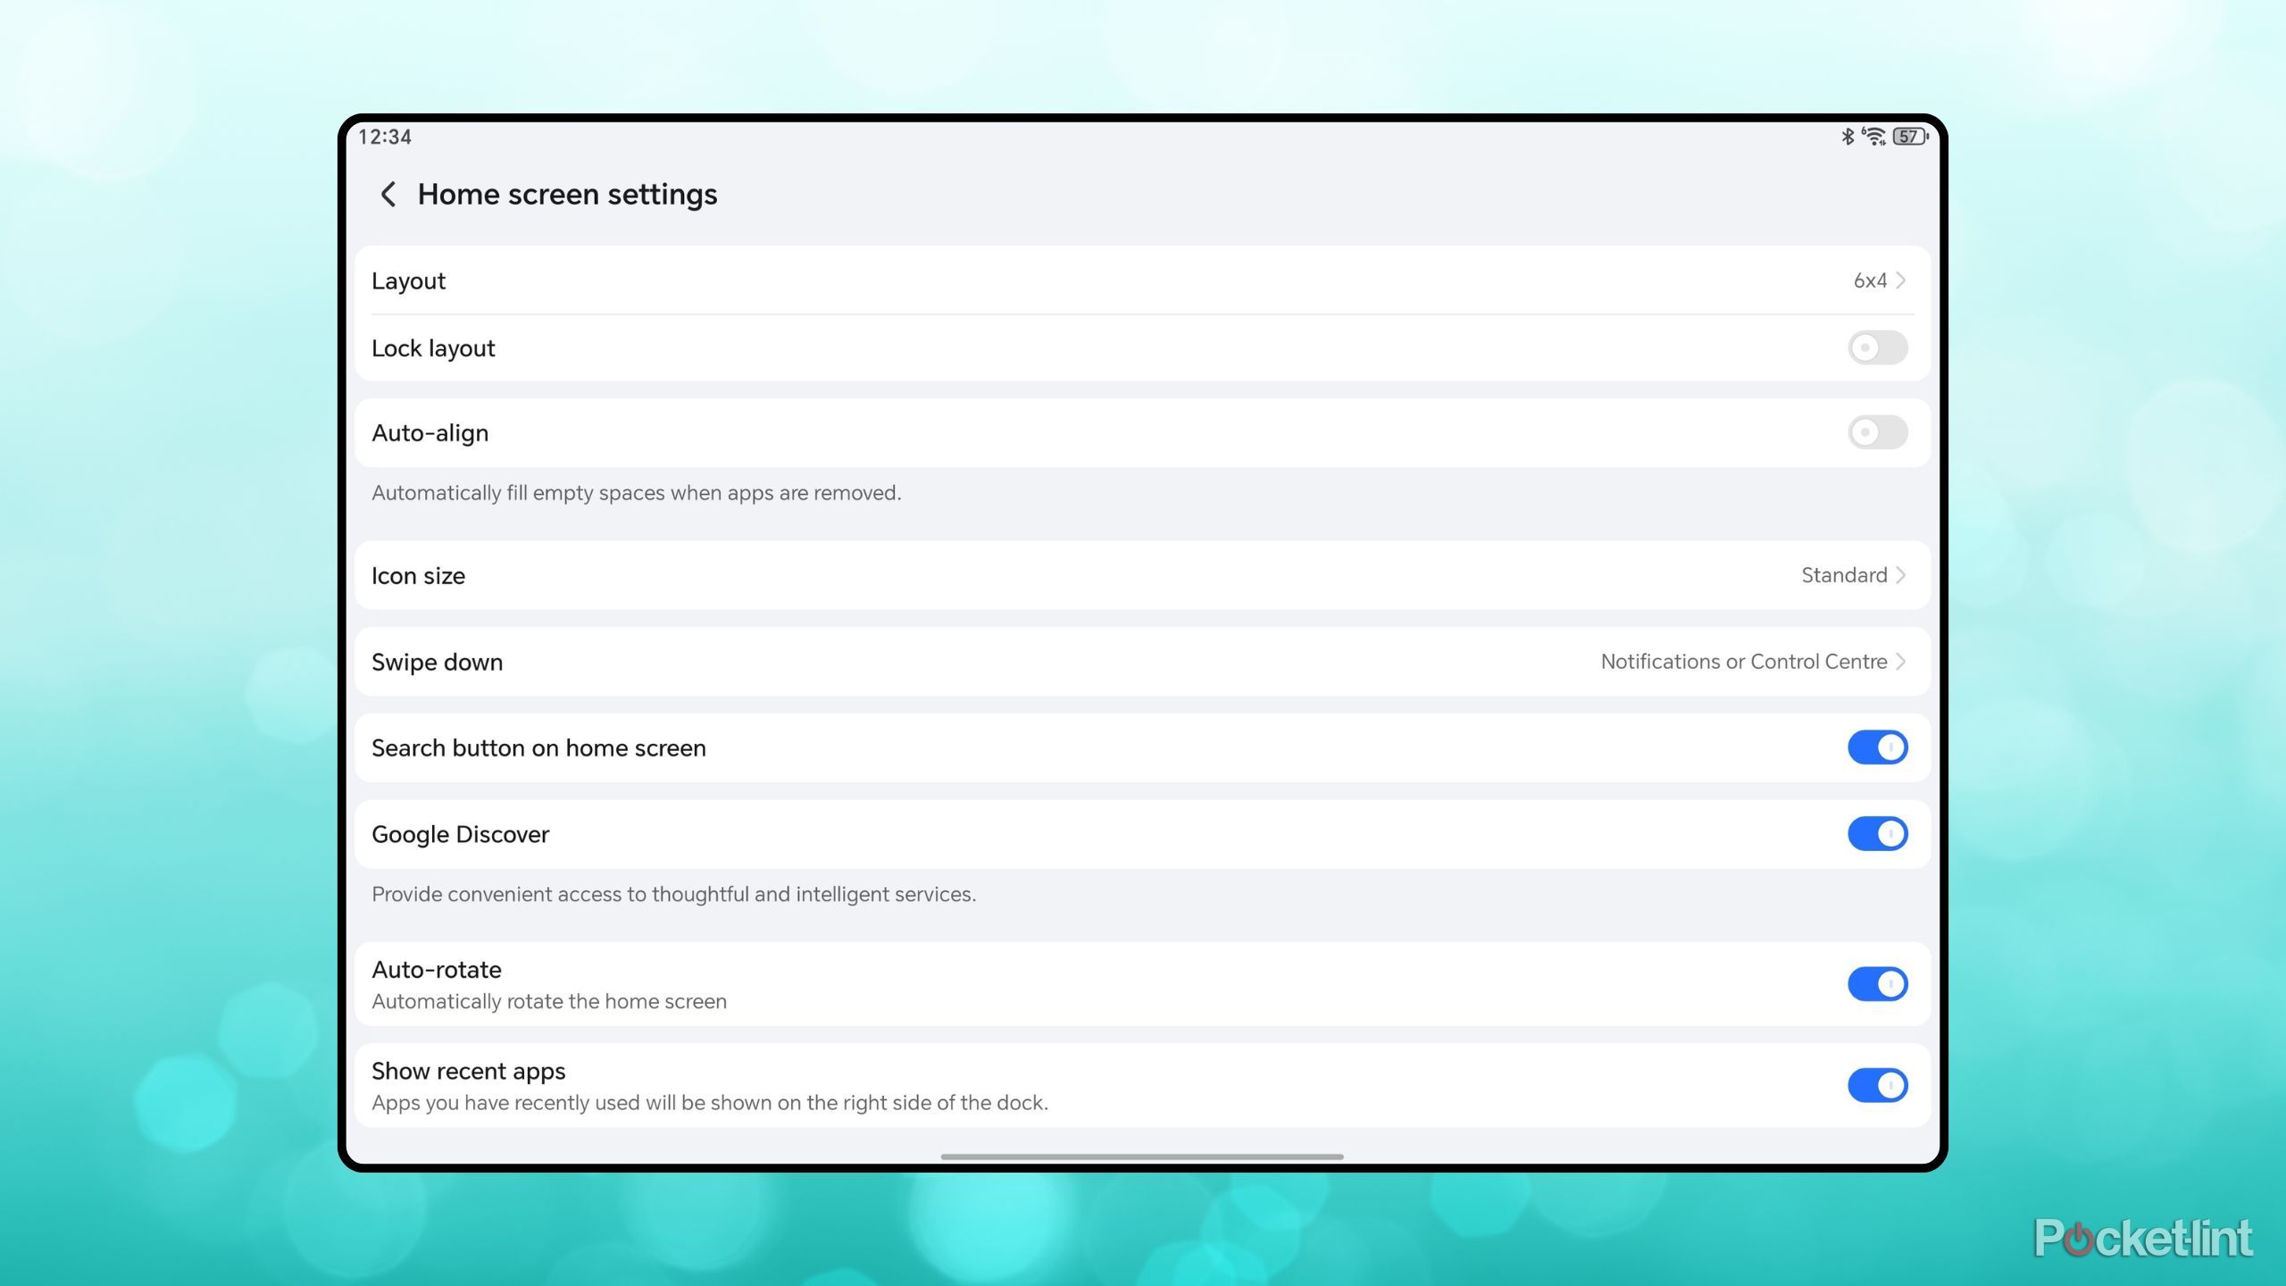Open the Icon size row
Viewport: 2286px width, 1286px height.
tap(1142, 575)
